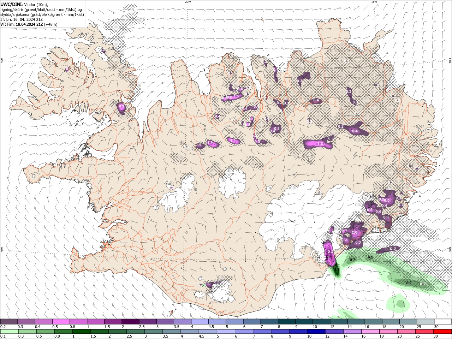Click the 25 red-pink swatch in rain scale
This screenshot has height=339, width=452.
[x=424, y=332]
